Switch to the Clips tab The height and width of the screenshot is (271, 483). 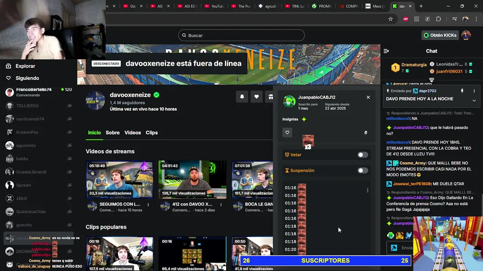[152, 132]
